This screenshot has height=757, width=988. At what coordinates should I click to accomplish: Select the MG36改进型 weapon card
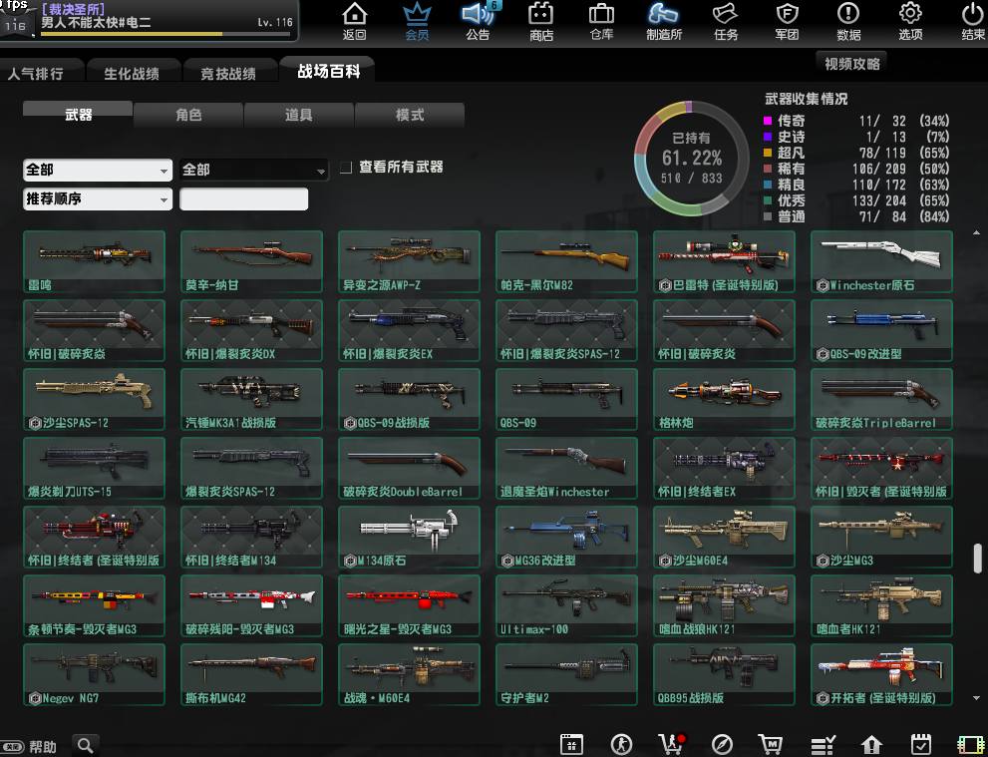point(566,537)
